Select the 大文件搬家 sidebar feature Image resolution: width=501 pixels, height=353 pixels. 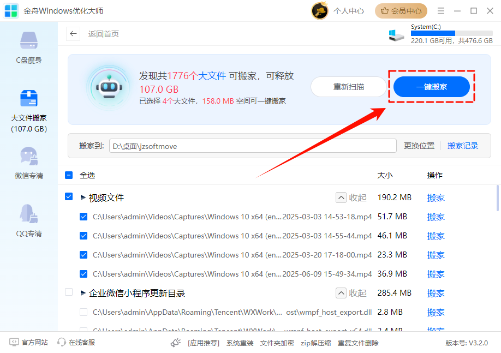(28, 107)
